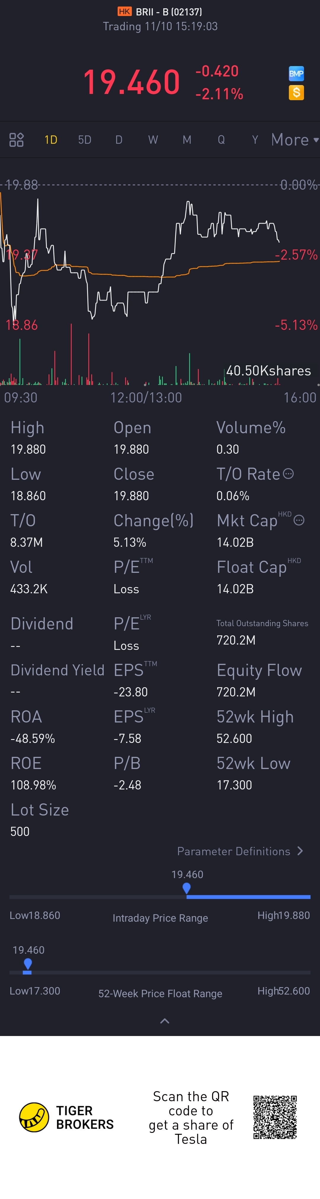Select the 1D intraday tab
The width and height of the screenshot is (320, 1199).
pos(51,140)
